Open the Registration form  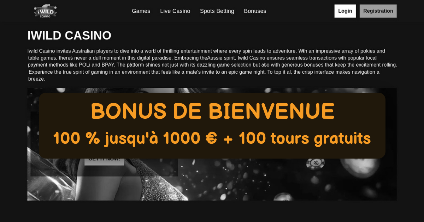coord(378,11)
